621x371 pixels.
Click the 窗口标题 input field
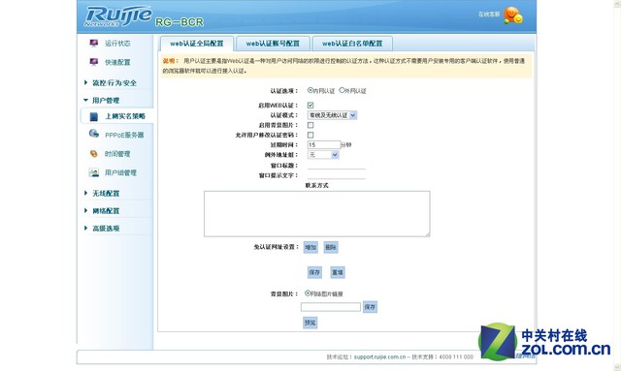(x=337, y=165)
